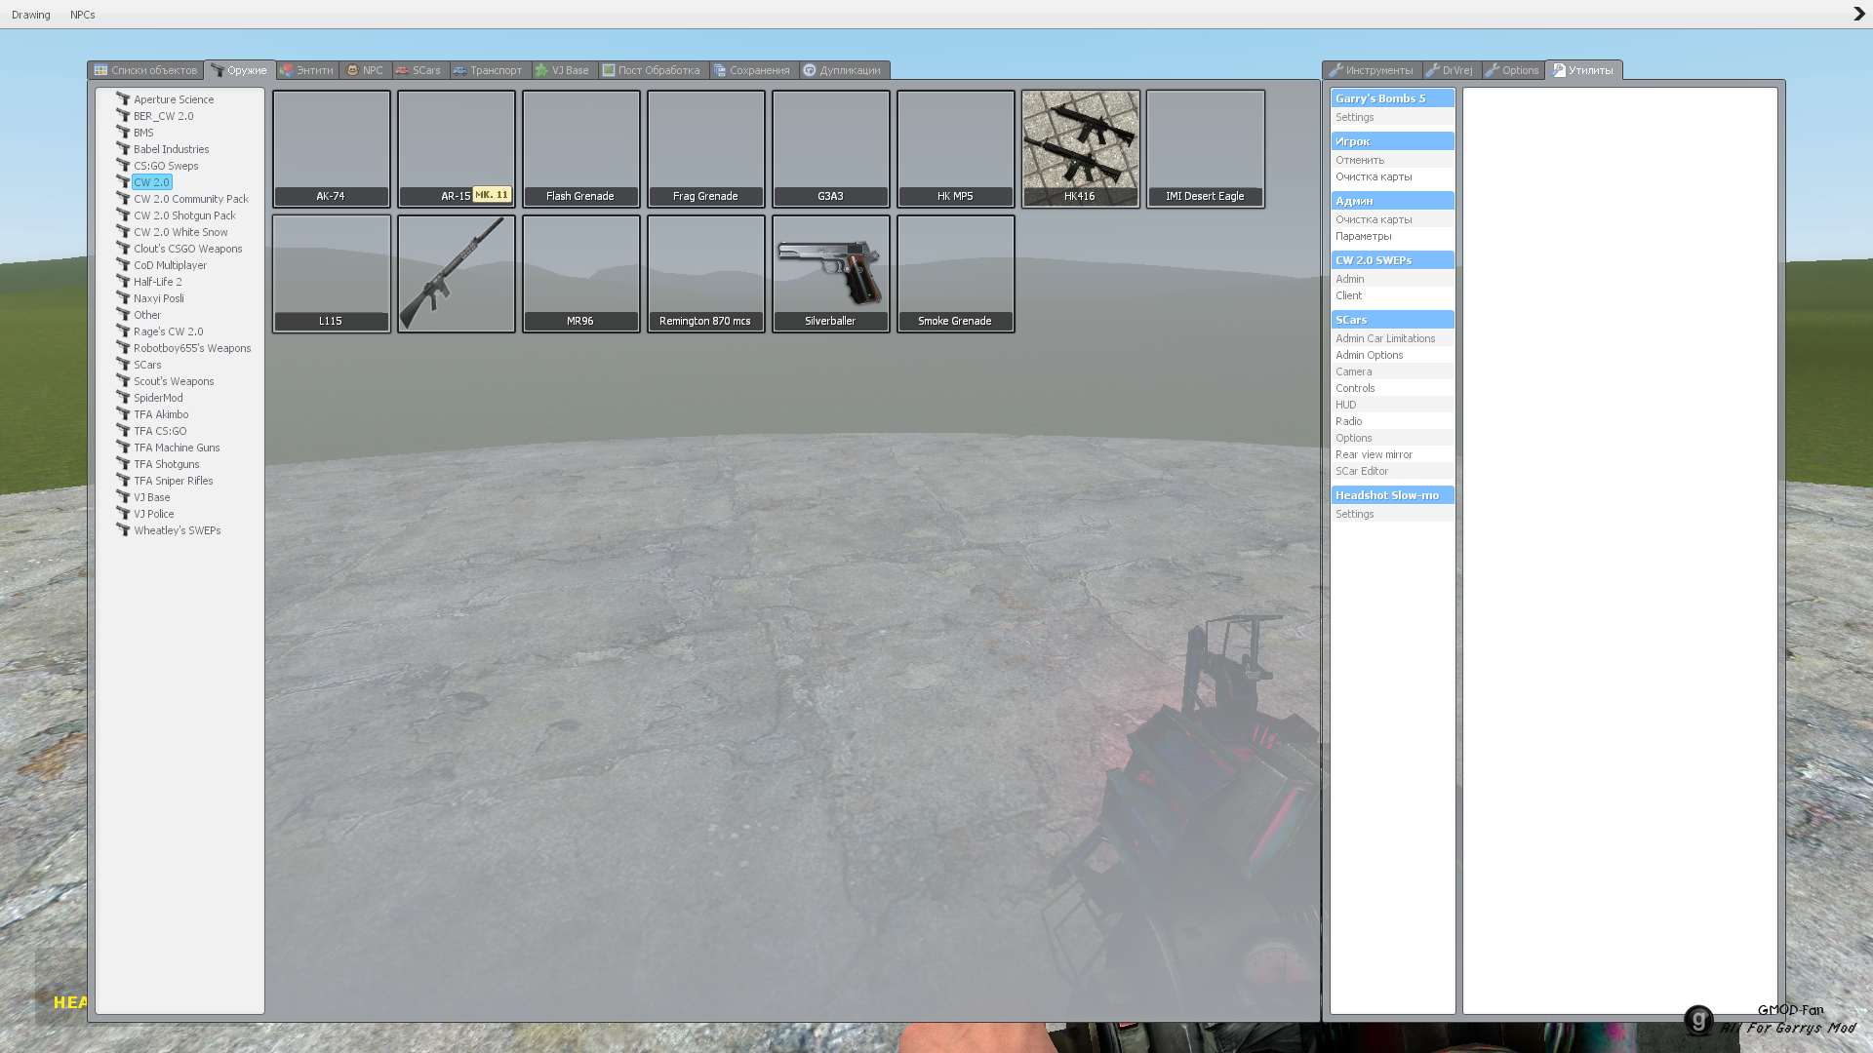Click the pistol icon beside Babel Industries
The width and height of the screenshot is (1873, 1053).
pyautogui.click(x=123, y=148)
